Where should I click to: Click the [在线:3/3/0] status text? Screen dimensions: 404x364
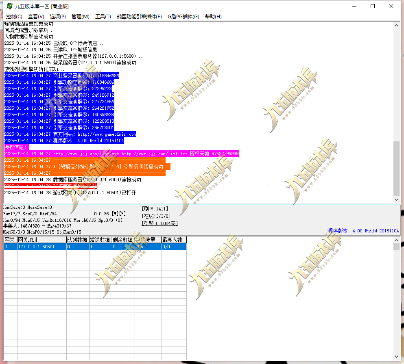156,216
